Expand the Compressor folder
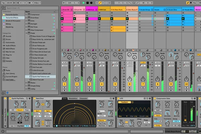Viewport: 201px width, 134px height. [26, 15]
